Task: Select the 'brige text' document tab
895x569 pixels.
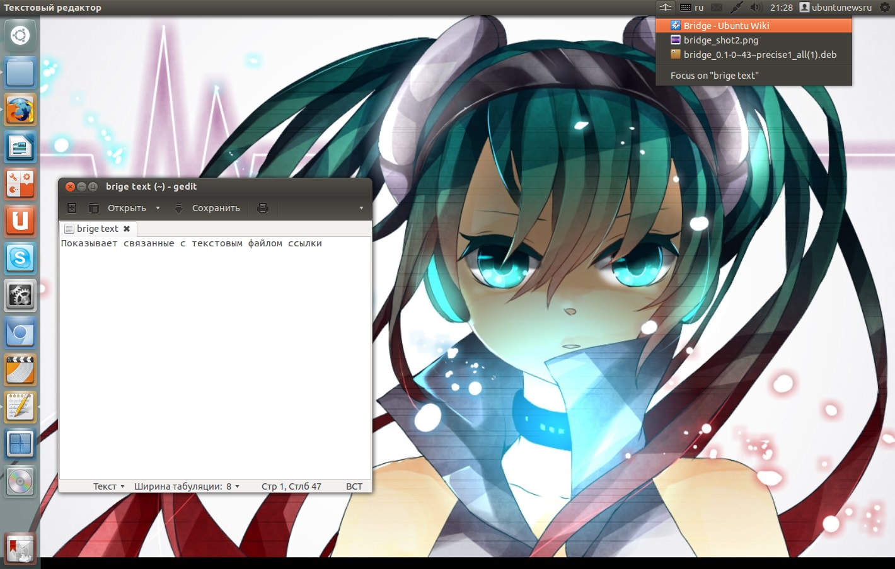Action: pyautogui.click(x=98, y=229)
